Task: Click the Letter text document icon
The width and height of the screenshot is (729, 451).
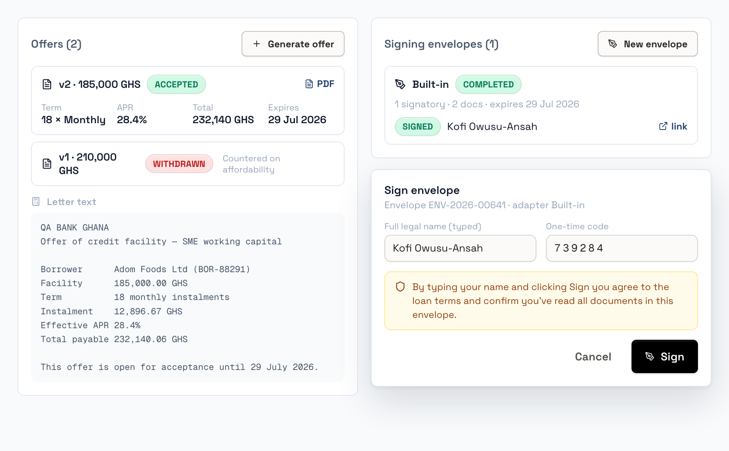Action: tap(36, 201)
